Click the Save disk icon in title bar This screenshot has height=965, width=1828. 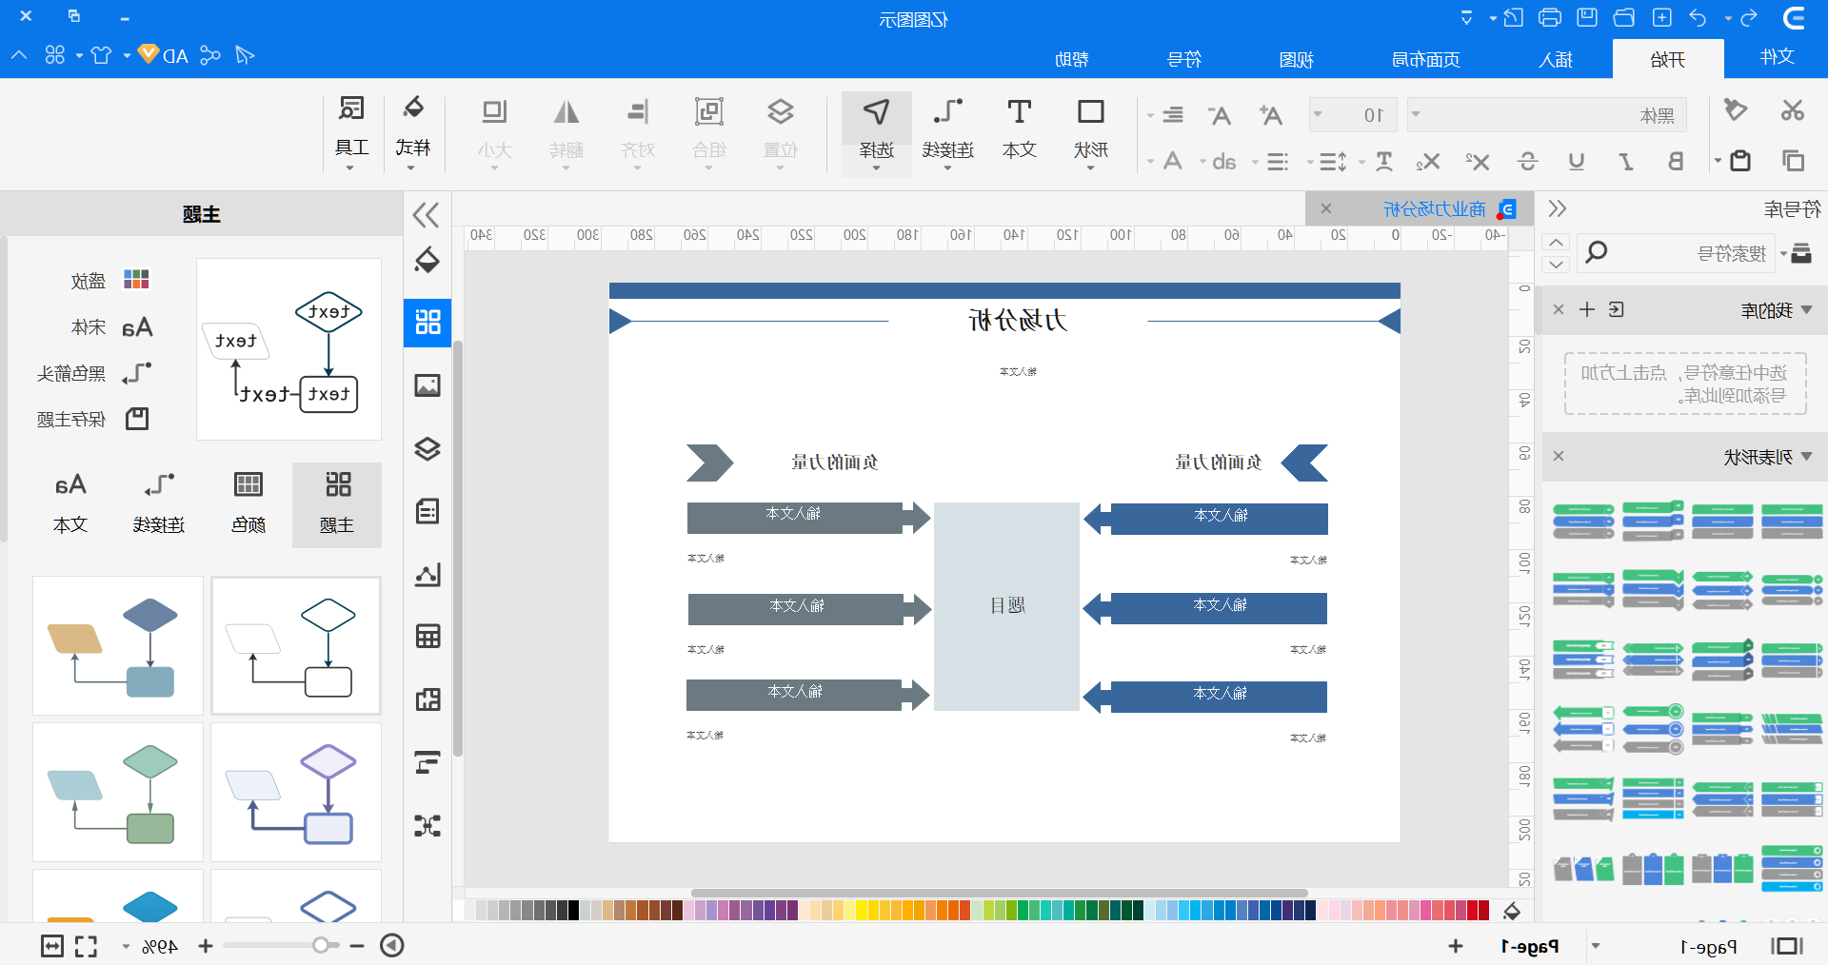pyautogui.click(x=1587, y=17)
